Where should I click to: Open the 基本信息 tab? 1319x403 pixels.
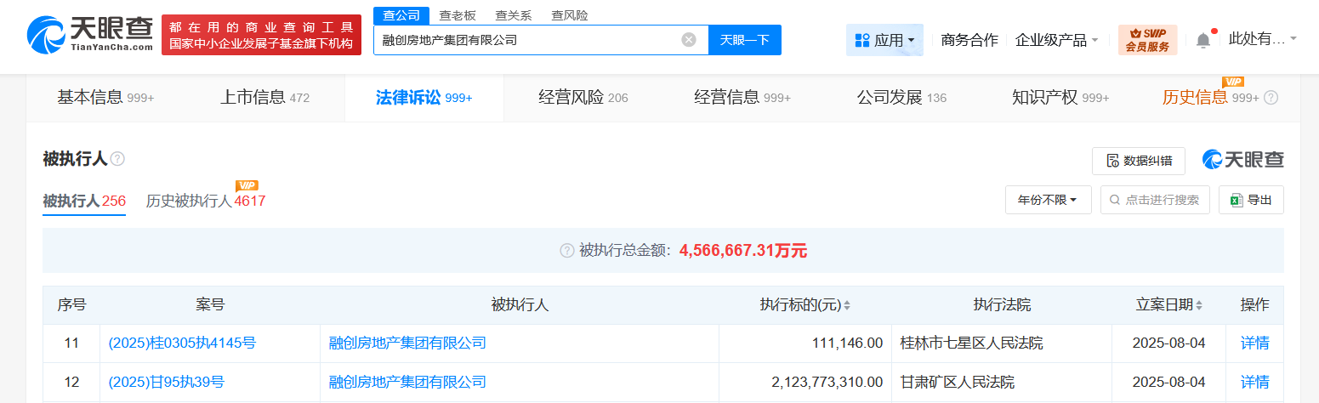pos(105,98)
